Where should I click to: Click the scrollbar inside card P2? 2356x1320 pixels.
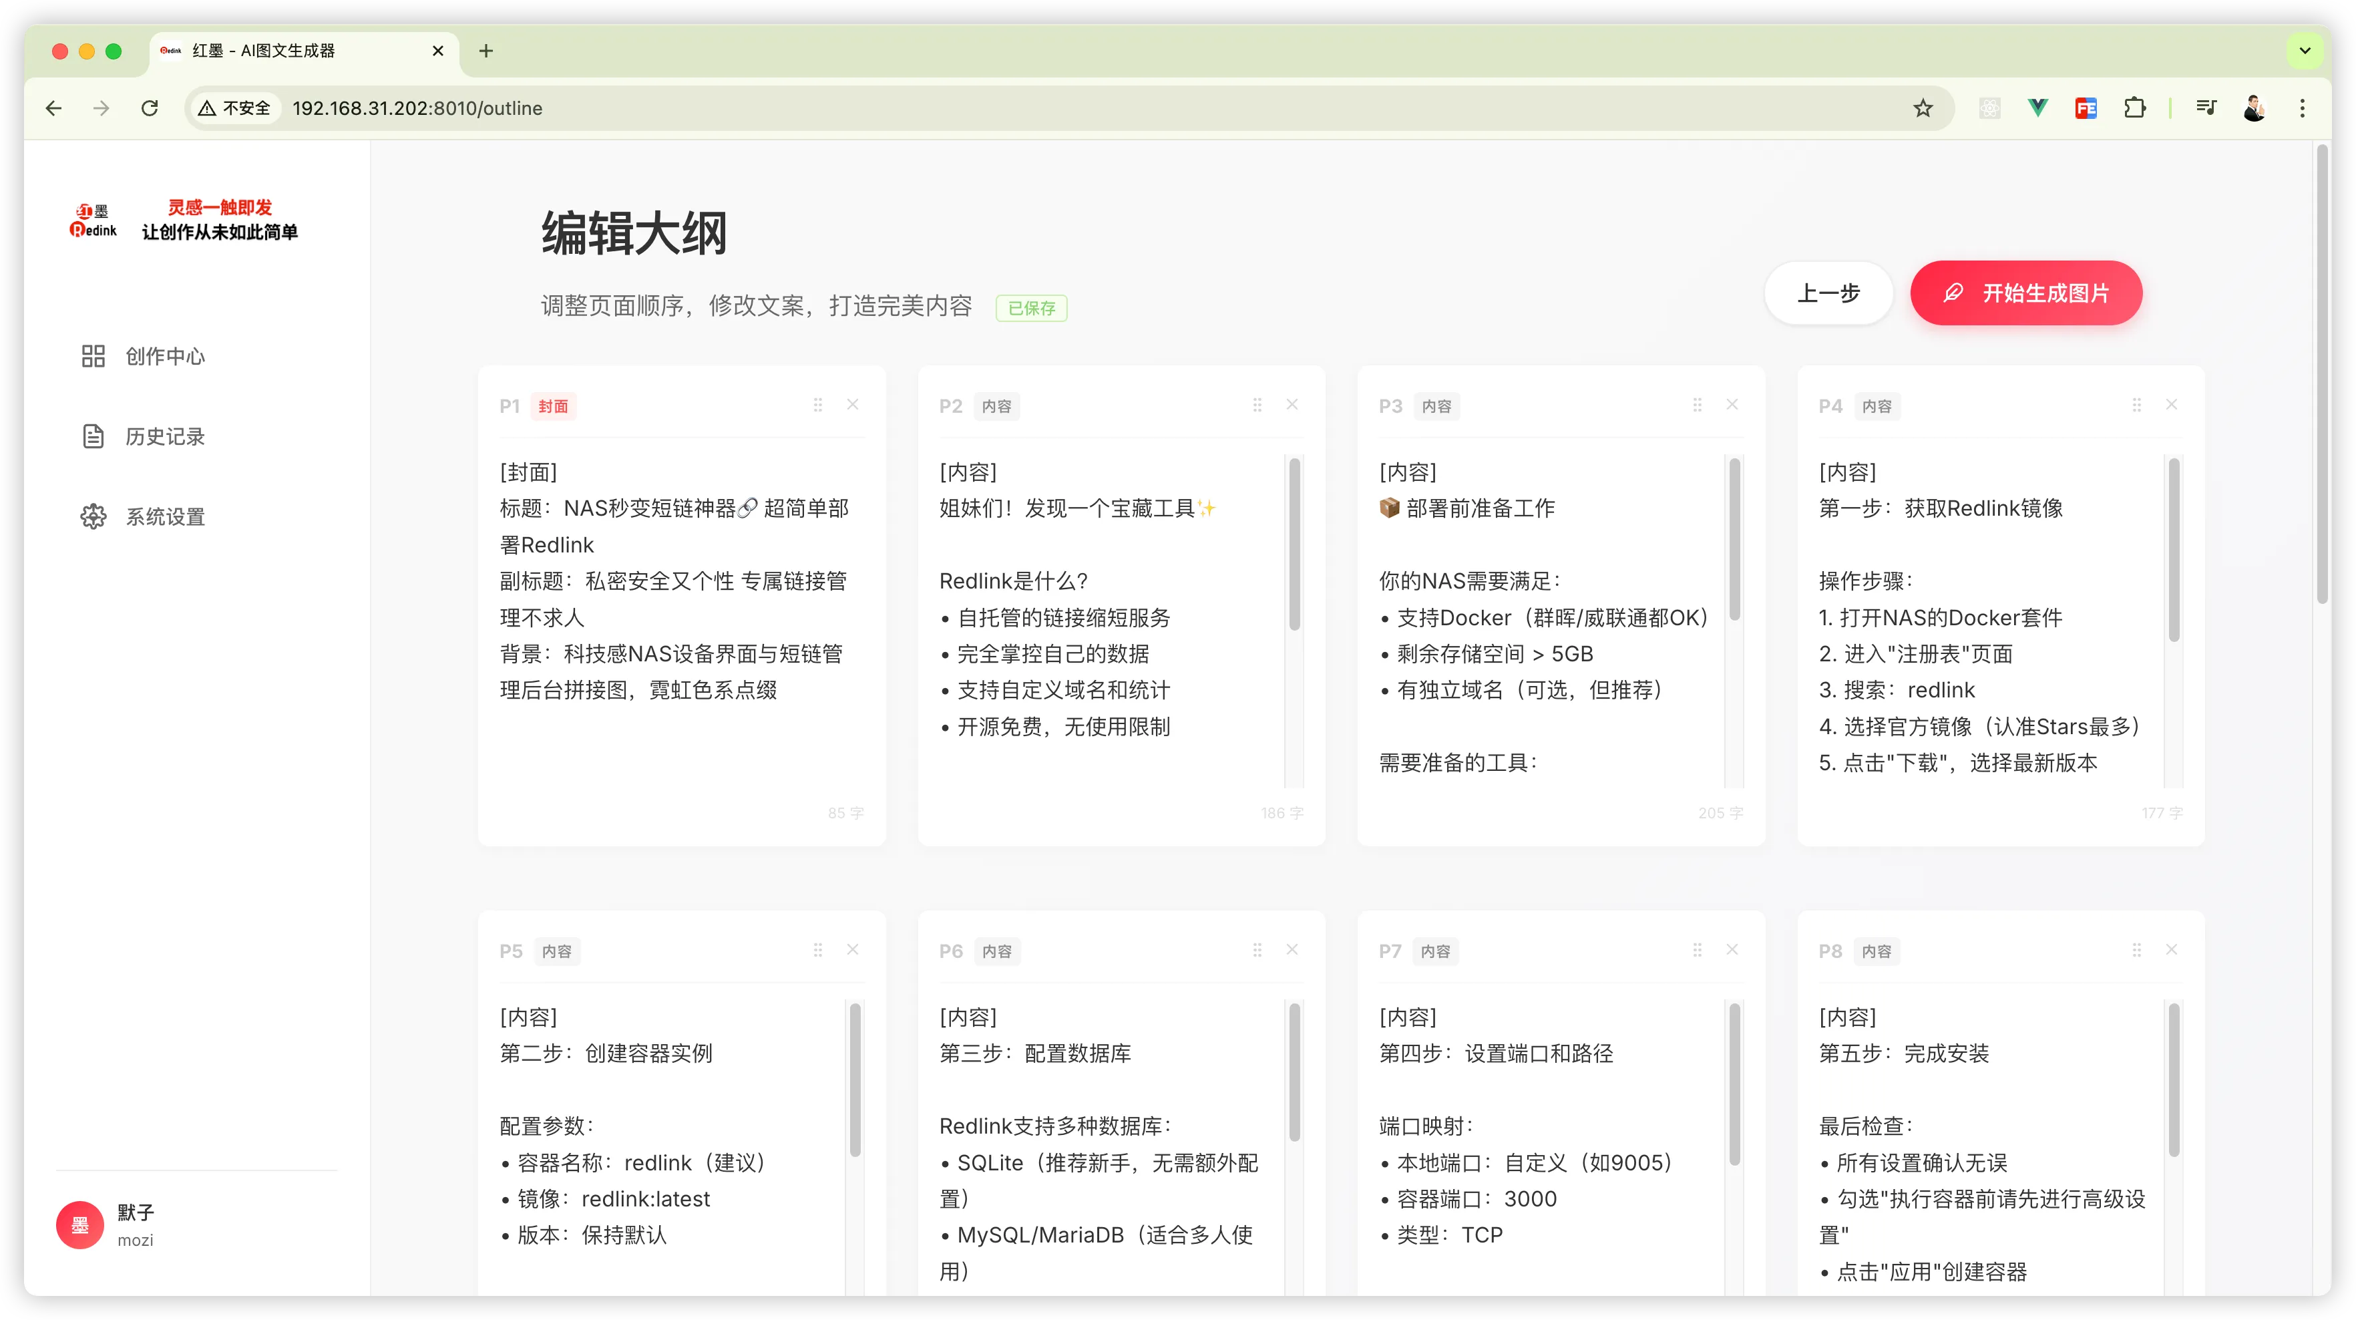1294,545
